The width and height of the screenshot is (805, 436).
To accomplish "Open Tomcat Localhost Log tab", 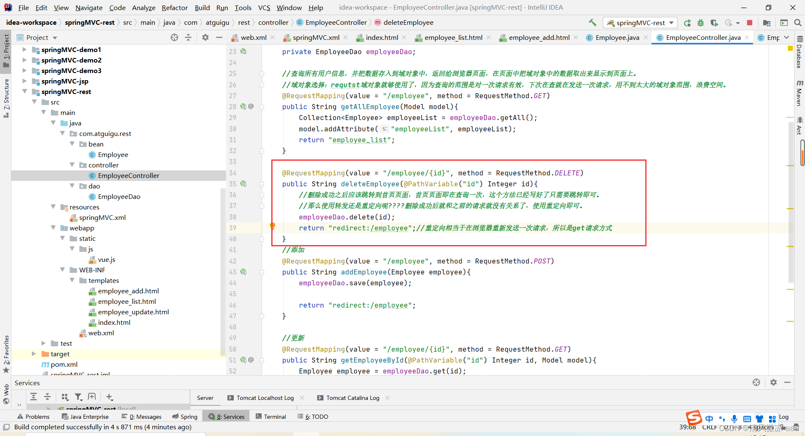I will (x=265, y=398).
